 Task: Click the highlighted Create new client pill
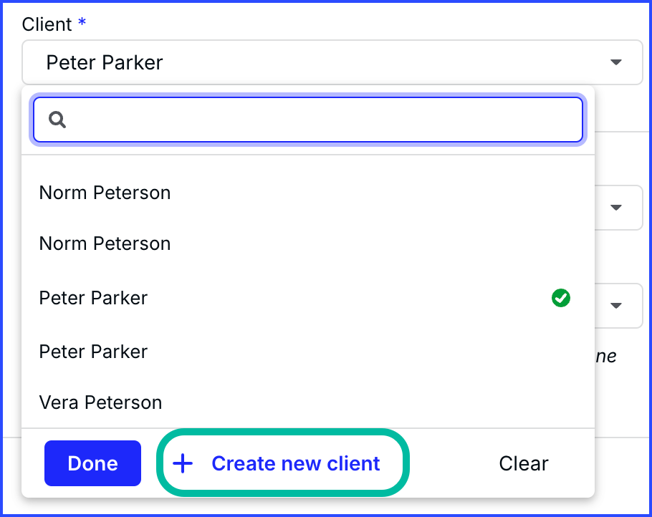coord(282,463)
